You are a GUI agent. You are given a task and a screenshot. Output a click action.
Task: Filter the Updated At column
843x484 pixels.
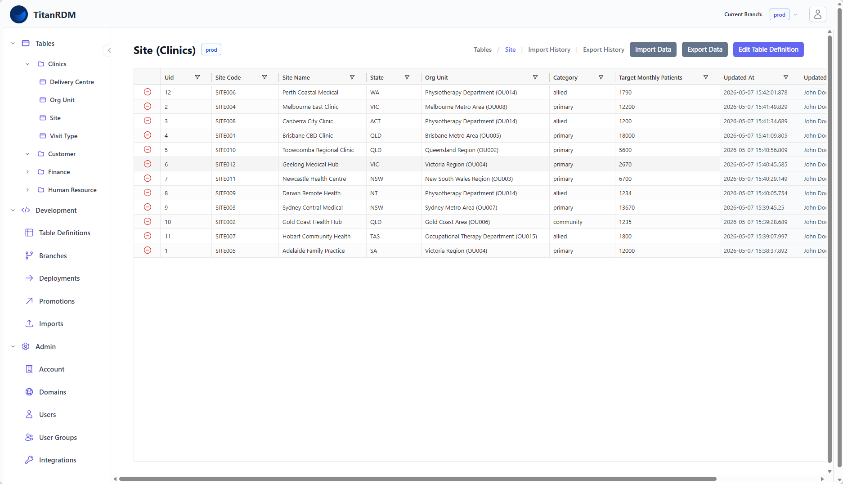coord(786,77)
